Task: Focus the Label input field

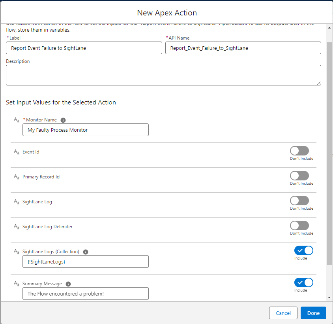Action: [84, 48]
